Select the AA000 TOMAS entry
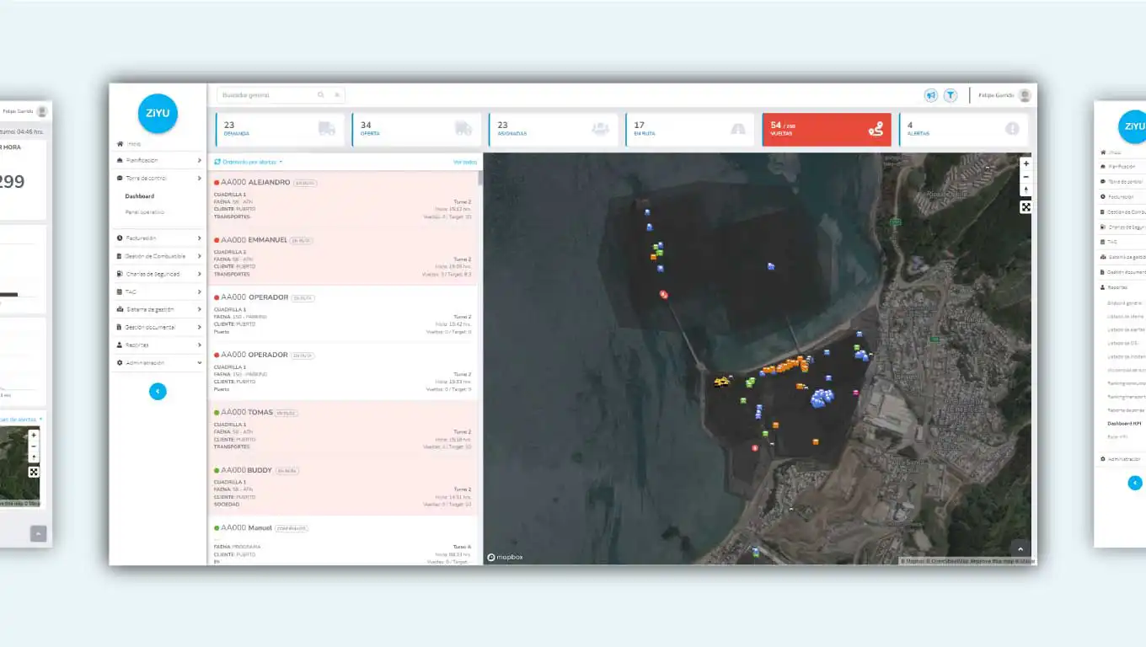This screenshot has height=647, width=1146. pos(343,429)
